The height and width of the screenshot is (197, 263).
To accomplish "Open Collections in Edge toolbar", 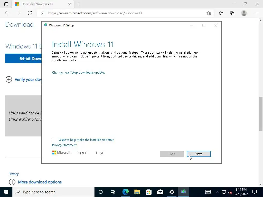I will 232,13.
